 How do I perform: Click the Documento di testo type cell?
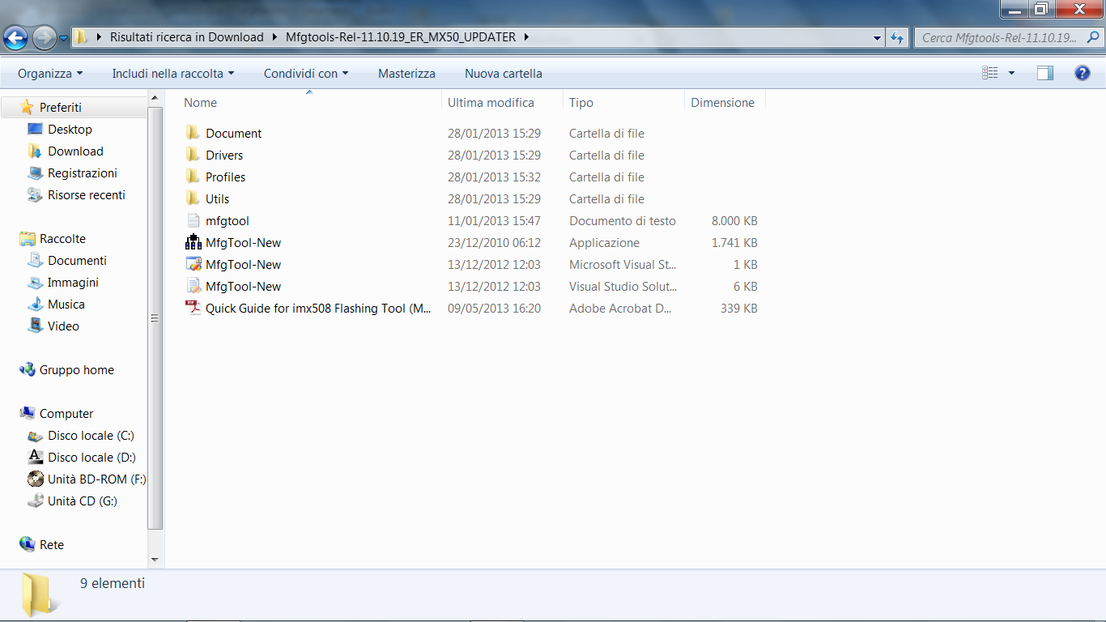click(623, 220)
